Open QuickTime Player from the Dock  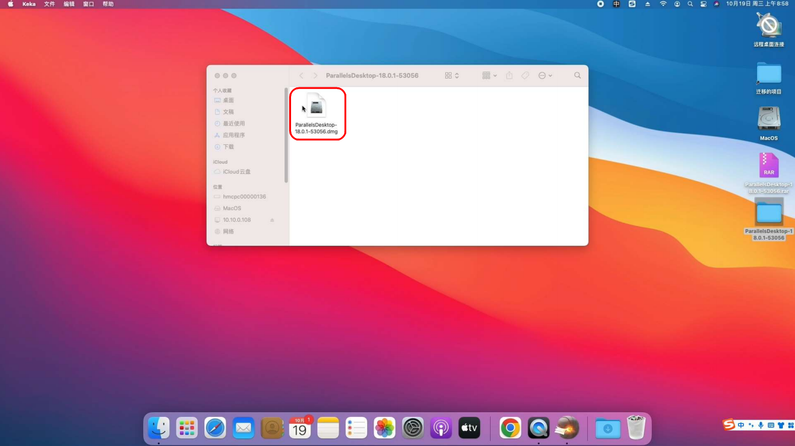[x=539, y=429]
